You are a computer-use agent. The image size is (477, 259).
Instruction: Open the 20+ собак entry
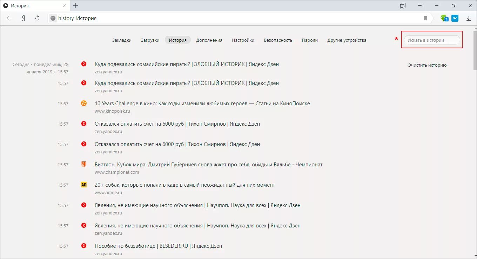tap(185, 185)
